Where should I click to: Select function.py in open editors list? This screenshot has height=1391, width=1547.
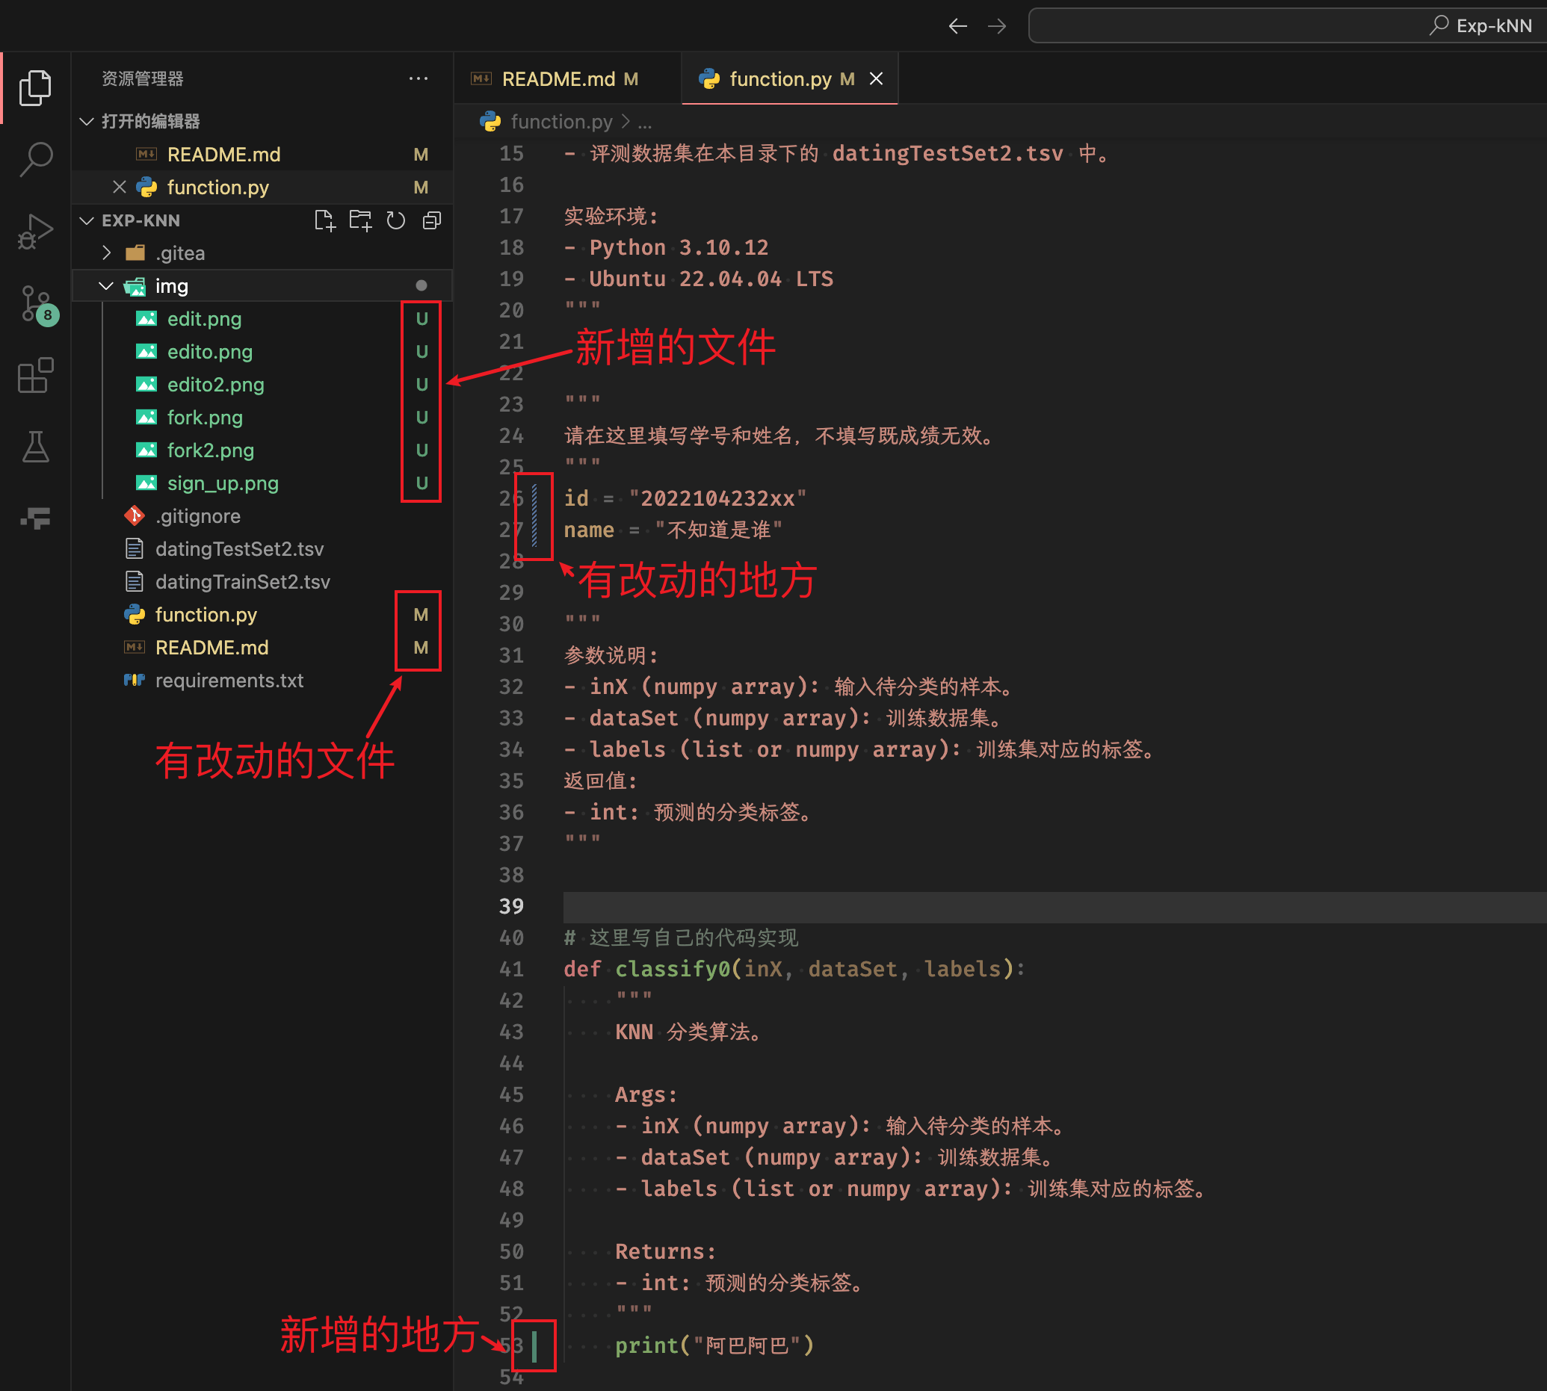(262, 188)
